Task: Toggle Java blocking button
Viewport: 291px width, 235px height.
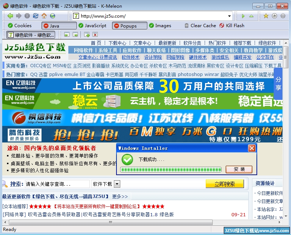Action: coord(59,26)
